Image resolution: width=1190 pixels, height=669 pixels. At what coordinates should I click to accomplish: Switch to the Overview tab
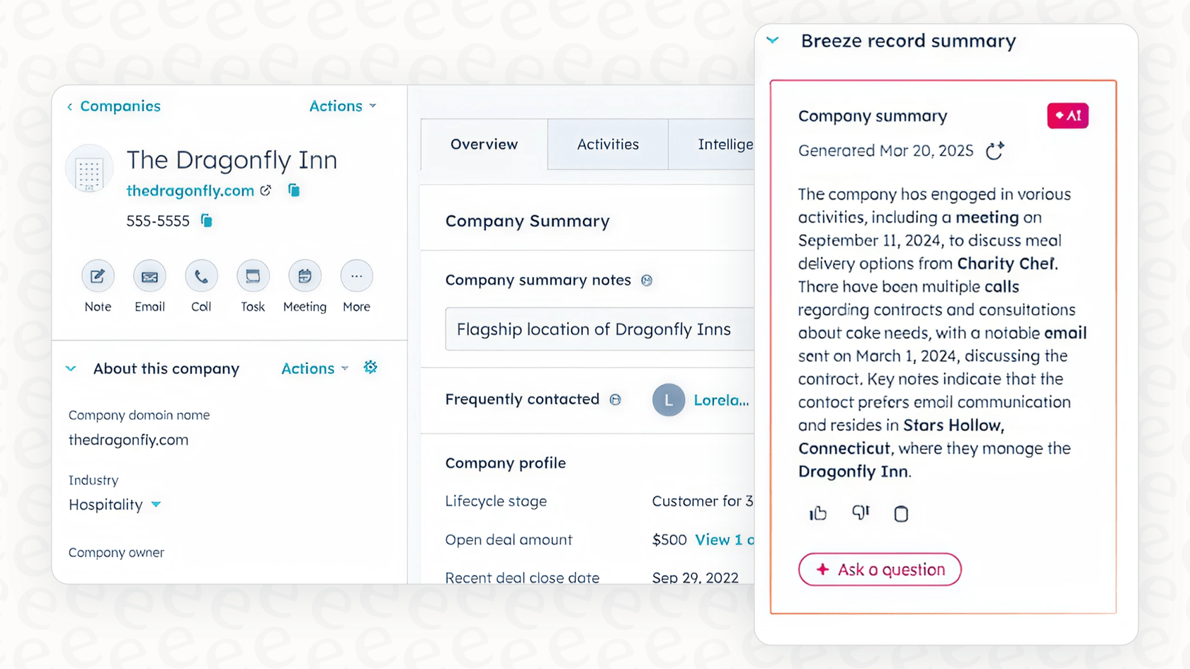[x=483, y=144]
